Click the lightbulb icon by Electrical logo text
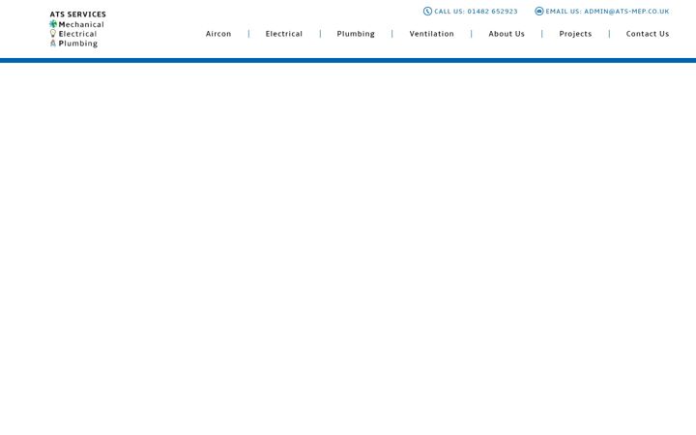 [x=53, y=33]
